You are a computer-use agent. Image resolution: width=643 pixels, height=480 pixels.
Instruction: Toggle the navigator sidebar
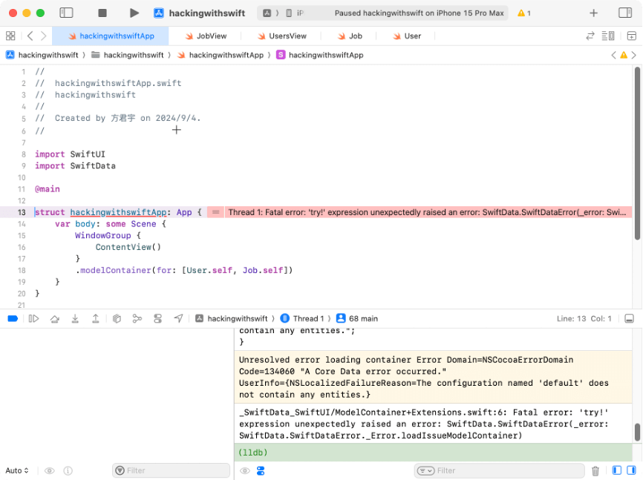pos(66,13)
